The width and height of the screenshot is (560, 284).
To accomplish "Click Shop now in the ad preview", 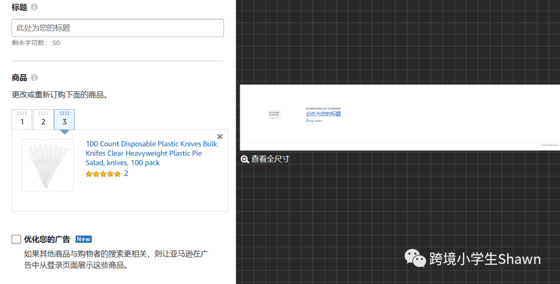I will 314,121.
